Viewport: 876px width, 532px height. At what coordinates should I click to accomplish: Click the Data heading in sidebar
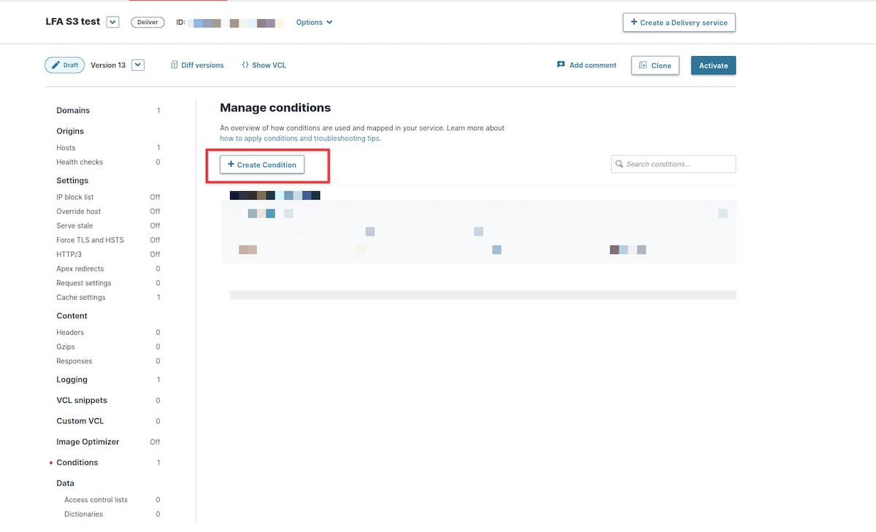(x=65, y=483)
